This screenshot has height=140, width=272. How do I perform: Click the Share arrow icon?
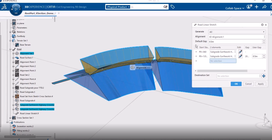[x=264, y=7]
